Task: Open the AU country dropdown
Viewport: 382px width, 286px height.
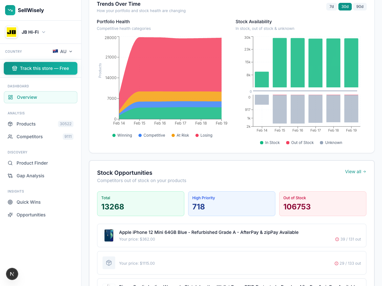Action: click(63, 51)
